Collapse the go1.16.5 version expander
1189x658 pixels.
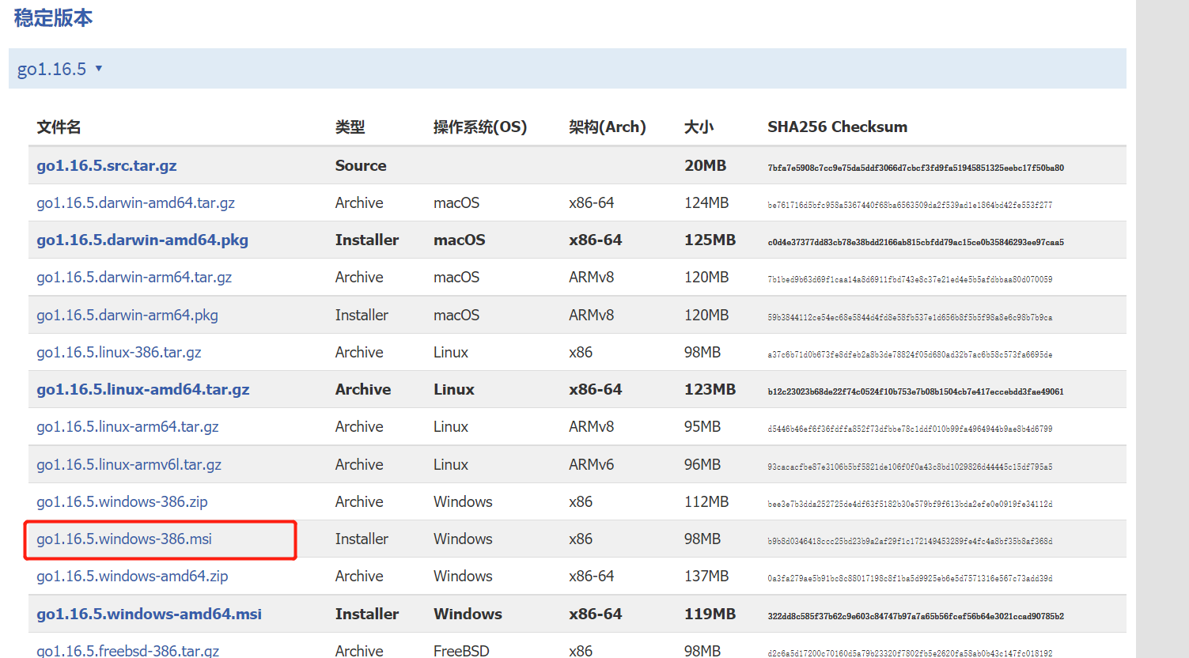pyautogui.click(x=59, y=69)
